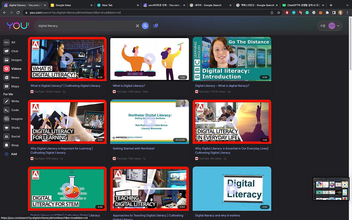Screen dimensions: 352x220
Task: Open 'Digital literacy and why it matters' link
Action: coord(218,216)
